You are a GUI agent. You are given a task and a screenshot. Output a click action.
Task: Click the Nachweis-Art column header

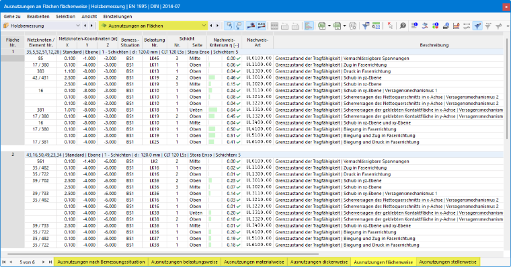(x=258, y=42)
